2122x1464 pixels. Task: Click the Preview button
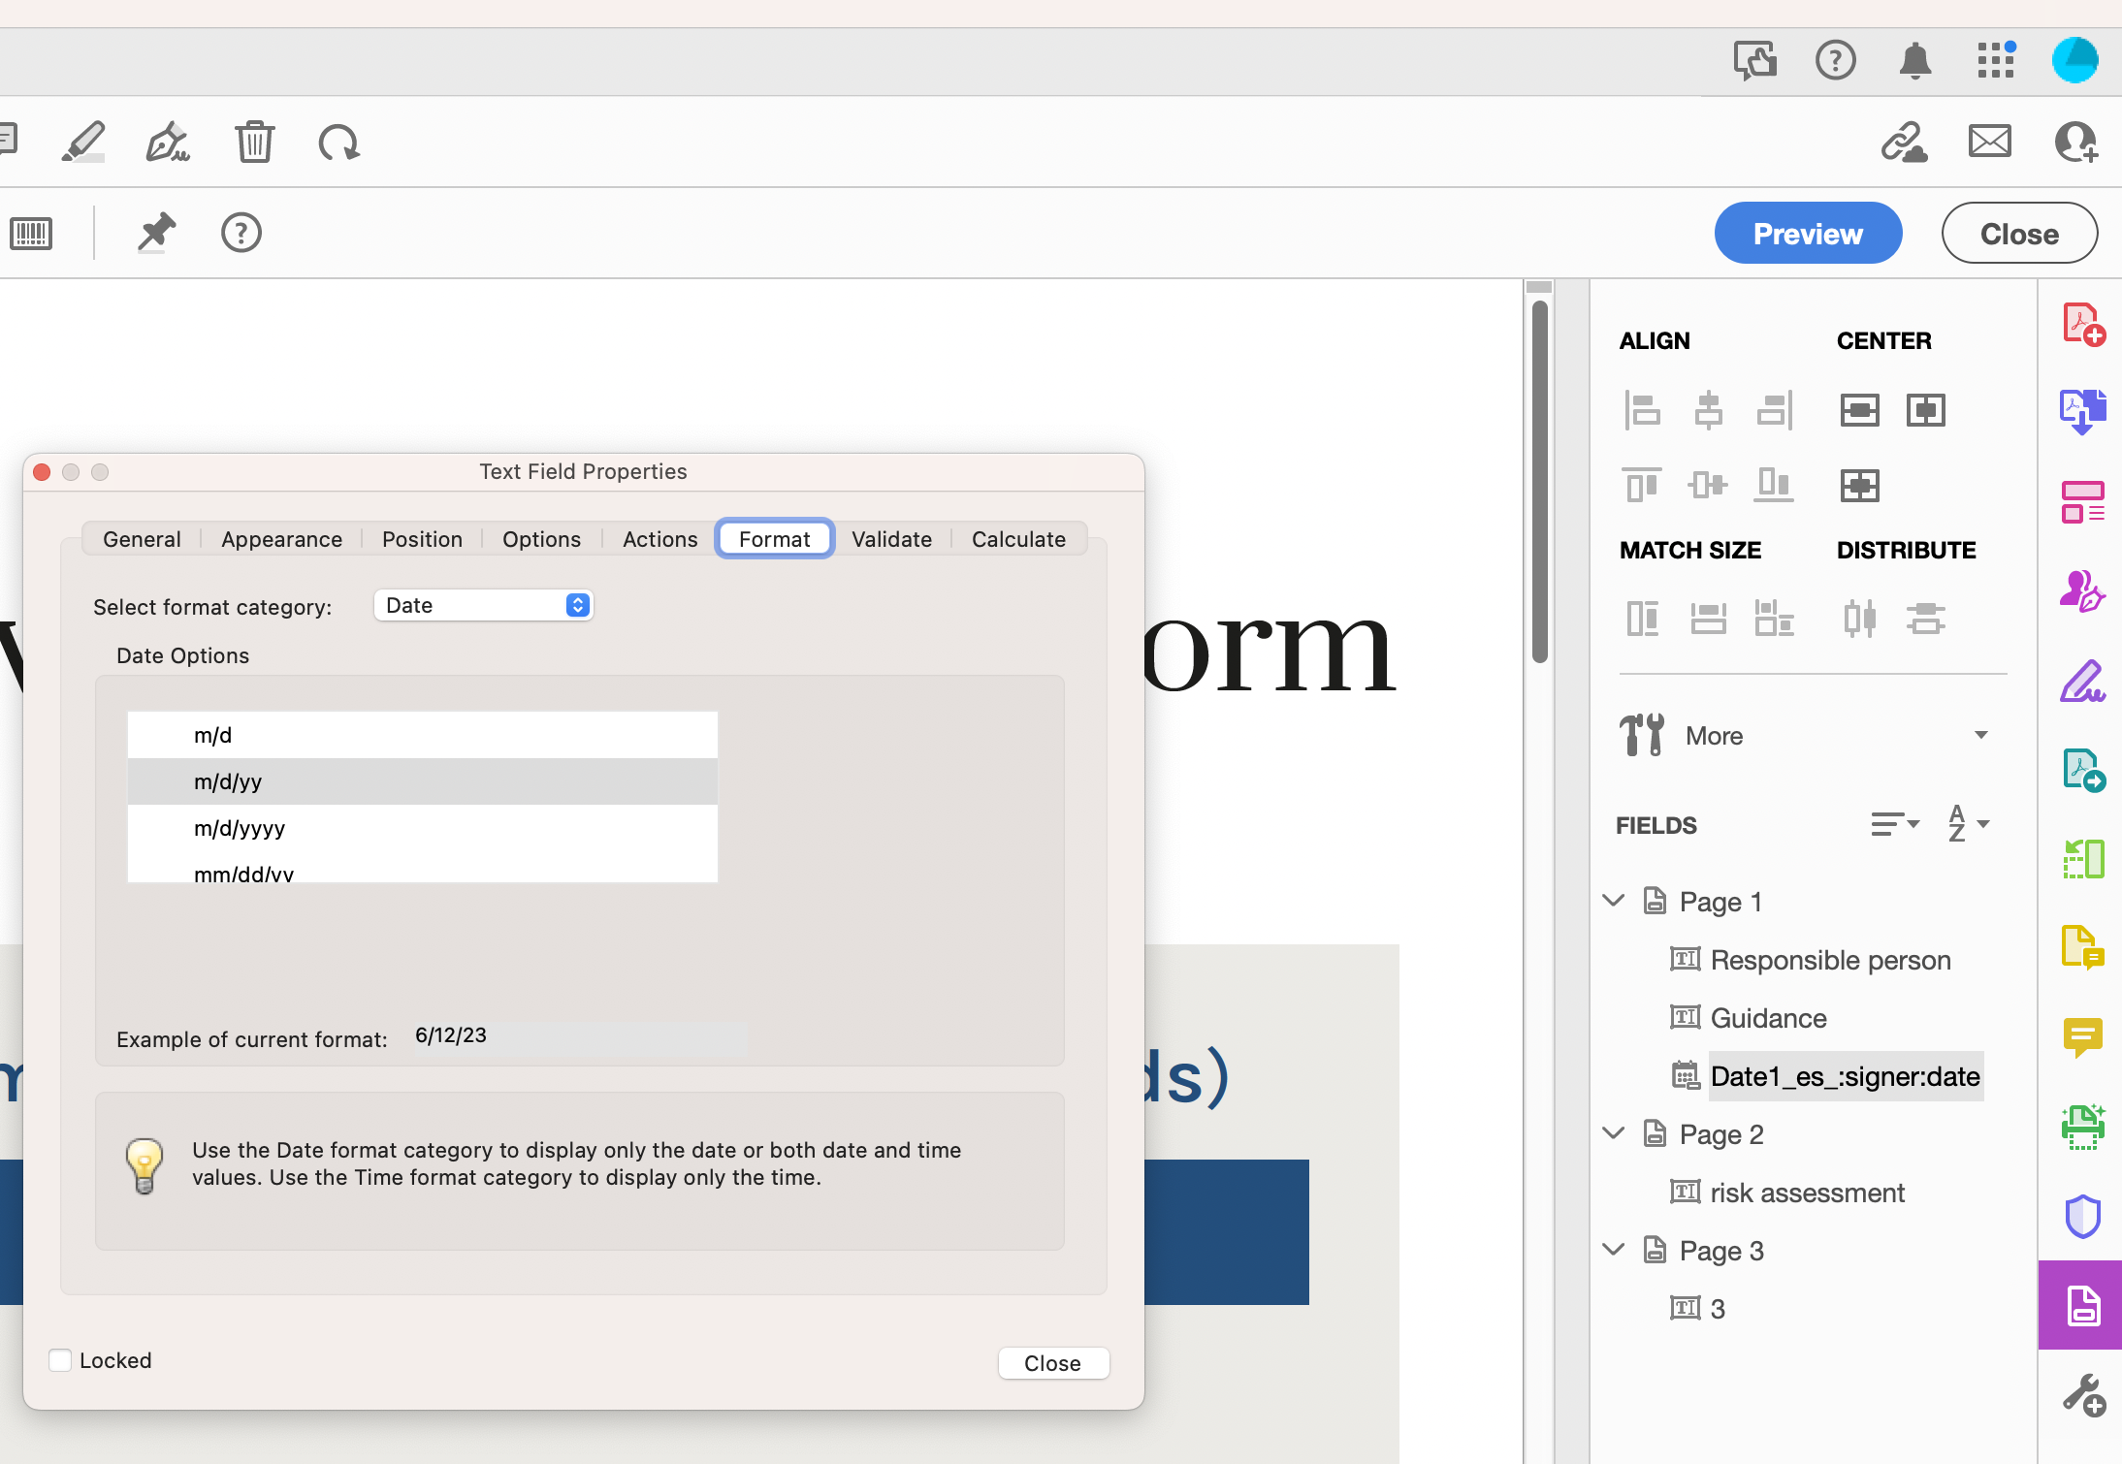click(1808, 232)
